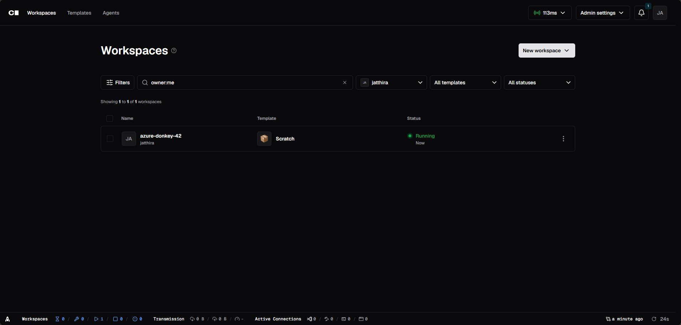Check the azure-donkey-42 workspace checkbox

110,139
